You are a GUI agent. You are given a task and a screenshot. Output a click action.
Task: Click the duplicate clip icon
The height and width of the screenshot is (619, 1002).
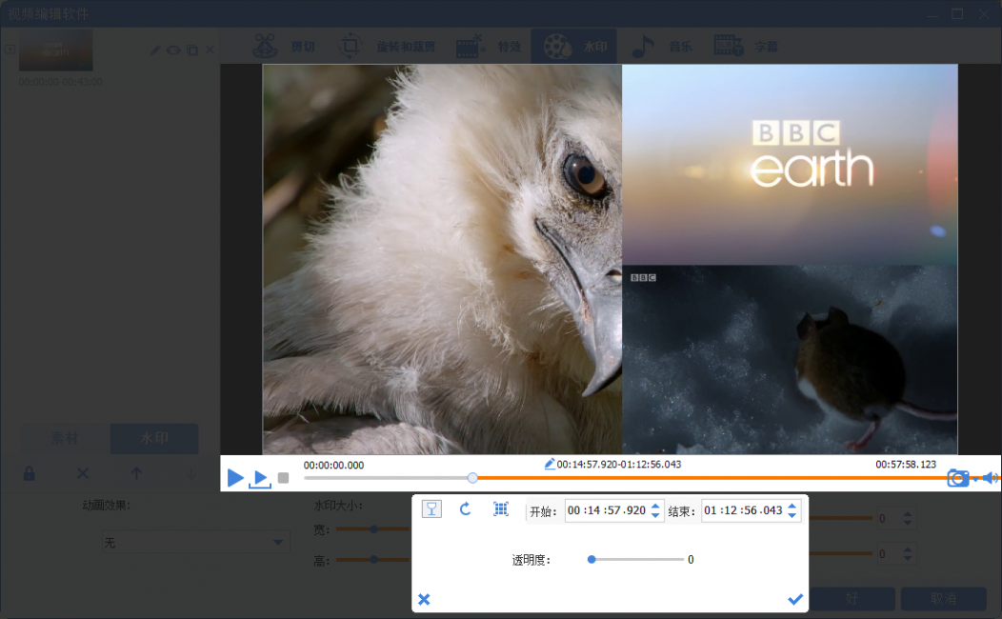(191, 50)
